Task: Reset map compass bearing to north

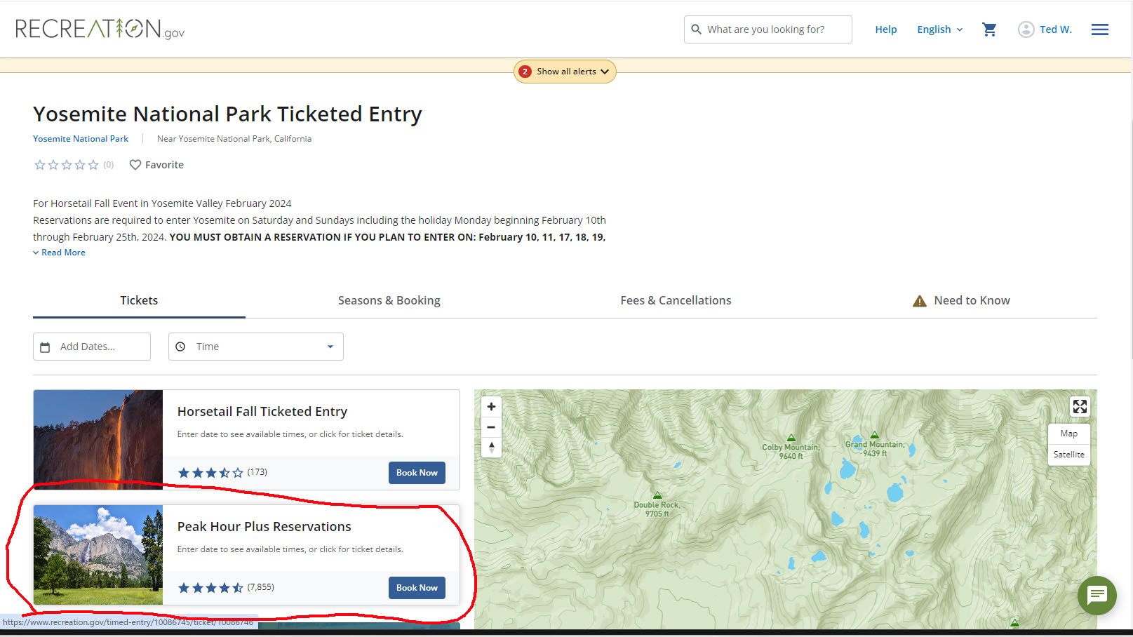Action: (491, 447)
